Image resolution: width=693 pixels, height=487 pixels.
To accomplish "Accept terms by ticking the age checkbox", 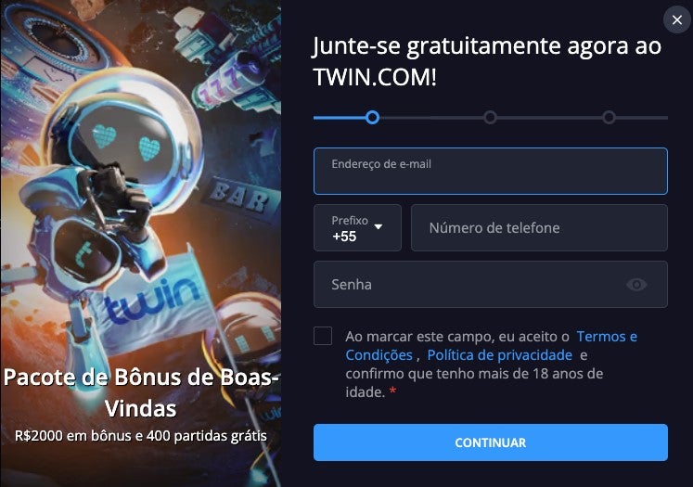I will pyautogui.click(x=323, y=336).
